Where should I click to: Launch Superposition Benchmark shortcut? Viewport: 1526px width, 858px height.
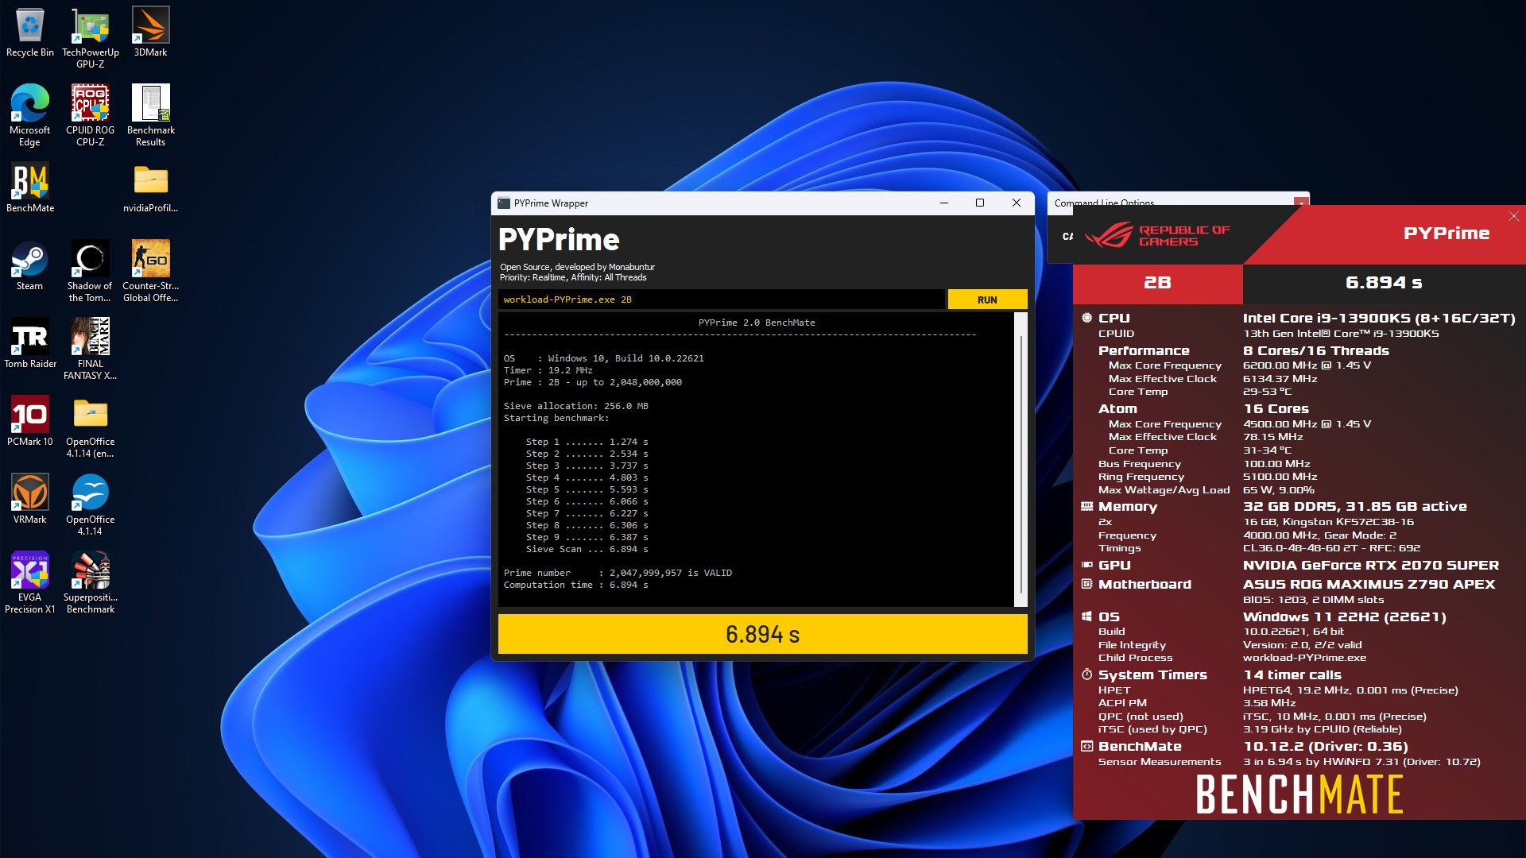point(91,583)
